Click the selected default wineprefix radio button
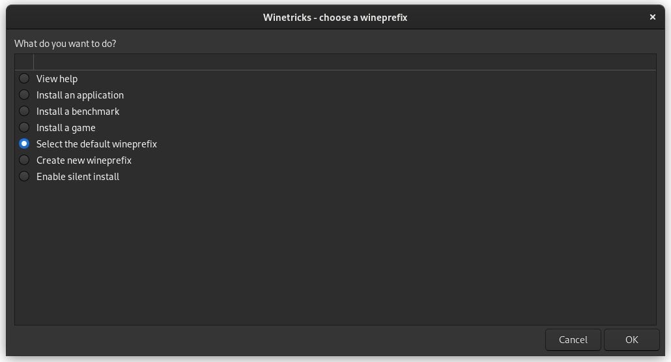The width and height of the screenshot is (671, 362). [x=24, y=143]
